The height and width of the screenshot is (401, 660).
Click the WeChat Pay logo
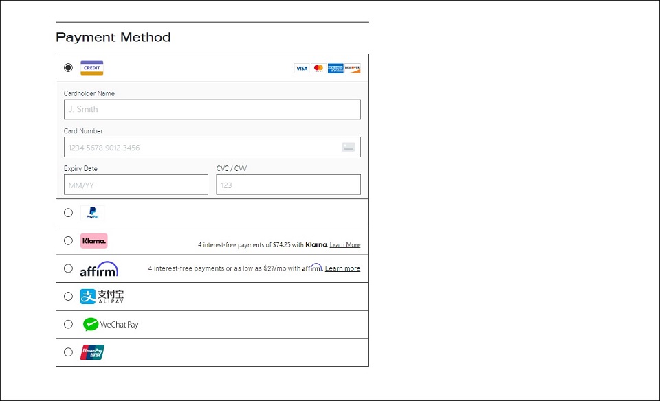tap(111, 325)
